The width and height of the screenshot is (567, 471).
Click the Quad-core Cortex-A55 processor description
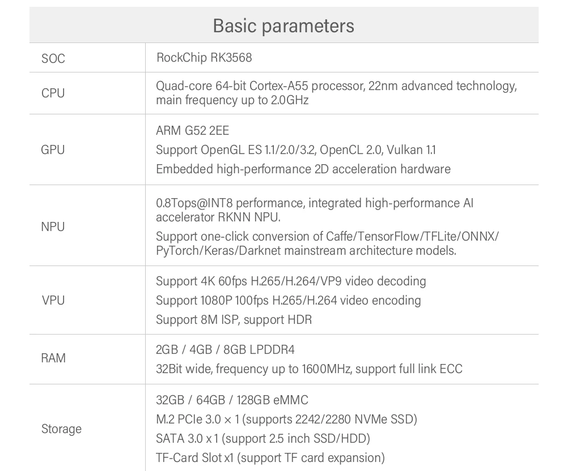point(336,93)
